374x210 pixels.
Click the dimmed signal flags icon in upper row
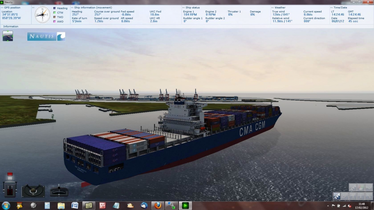[x=353, y=188]
